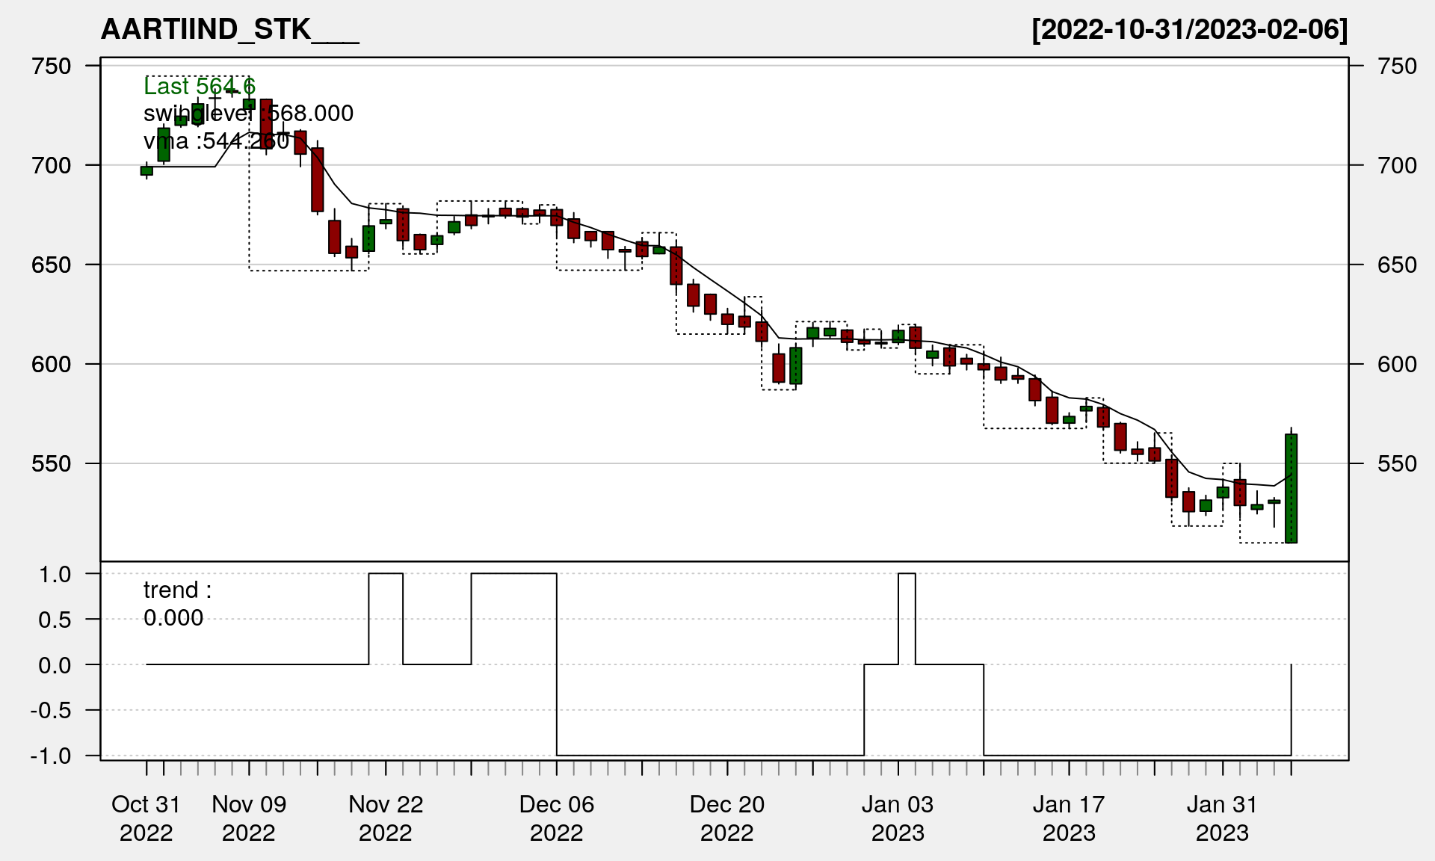Click the 550 label on left price axis

pos(52,464)
